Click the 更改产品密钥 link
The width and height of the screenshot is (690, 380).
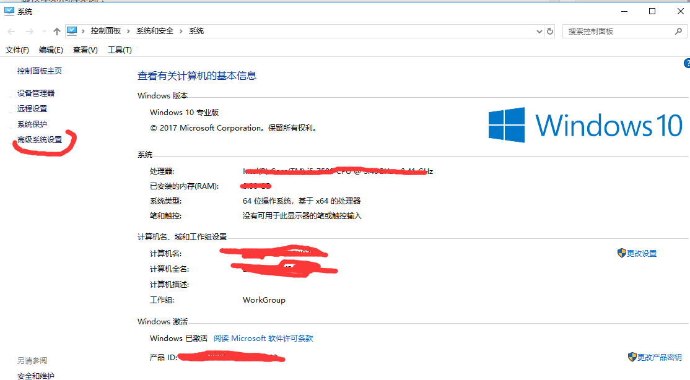(x=659, y=357)
